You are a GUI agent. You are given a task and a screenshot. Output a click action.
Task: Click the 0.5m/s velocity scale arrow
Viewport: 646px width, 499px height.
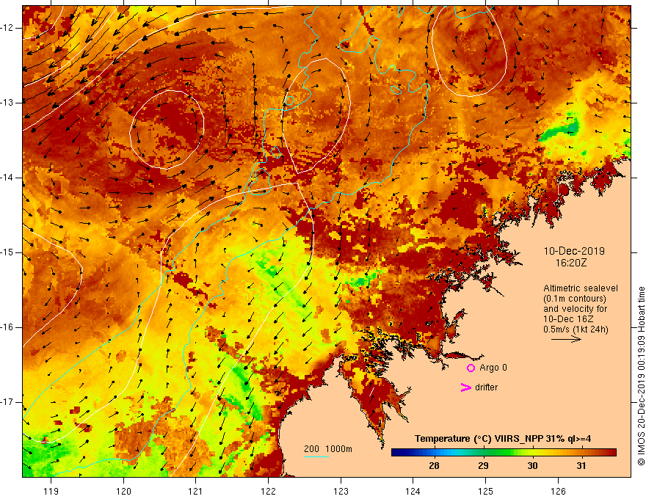[x=566, y=339]
